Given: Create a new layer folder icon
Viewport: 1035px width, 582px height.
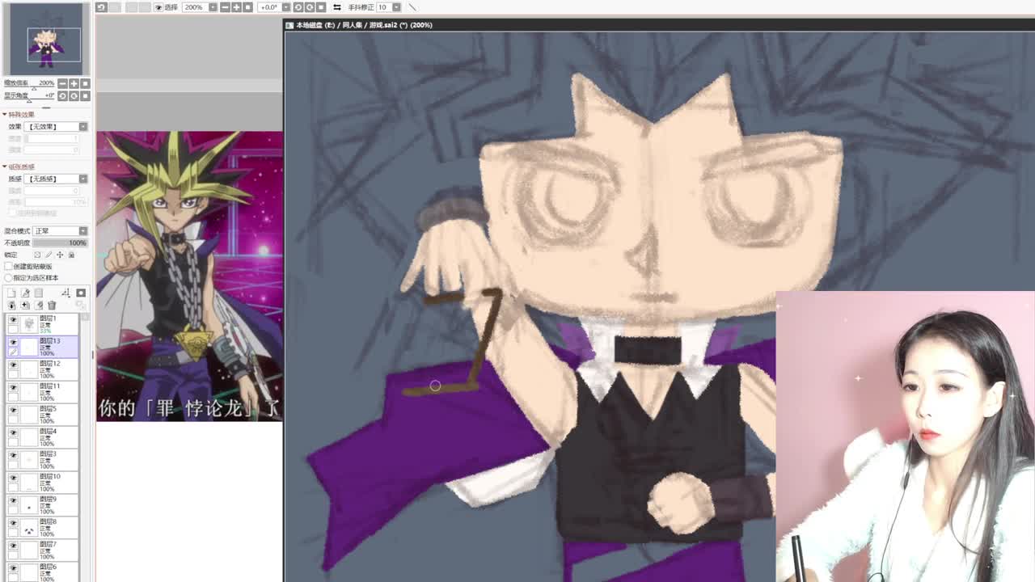Looking at the screenshot, I should pos(38,293).
